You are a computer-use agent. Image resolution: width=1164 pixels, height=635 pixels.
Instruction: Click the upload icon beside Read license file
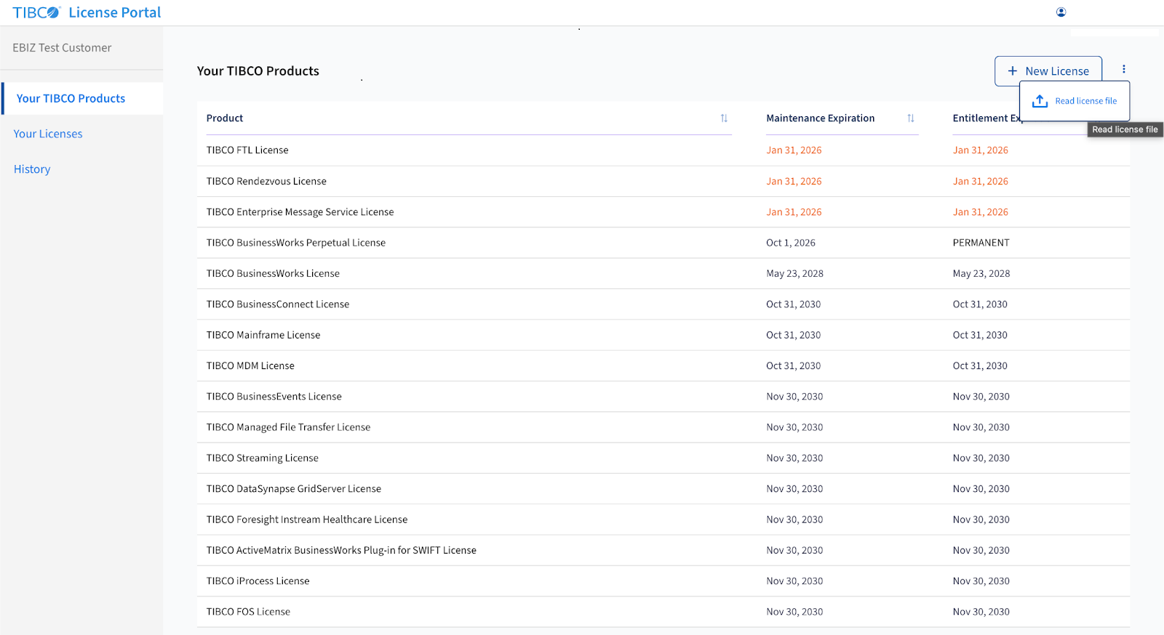point(1040,101)
